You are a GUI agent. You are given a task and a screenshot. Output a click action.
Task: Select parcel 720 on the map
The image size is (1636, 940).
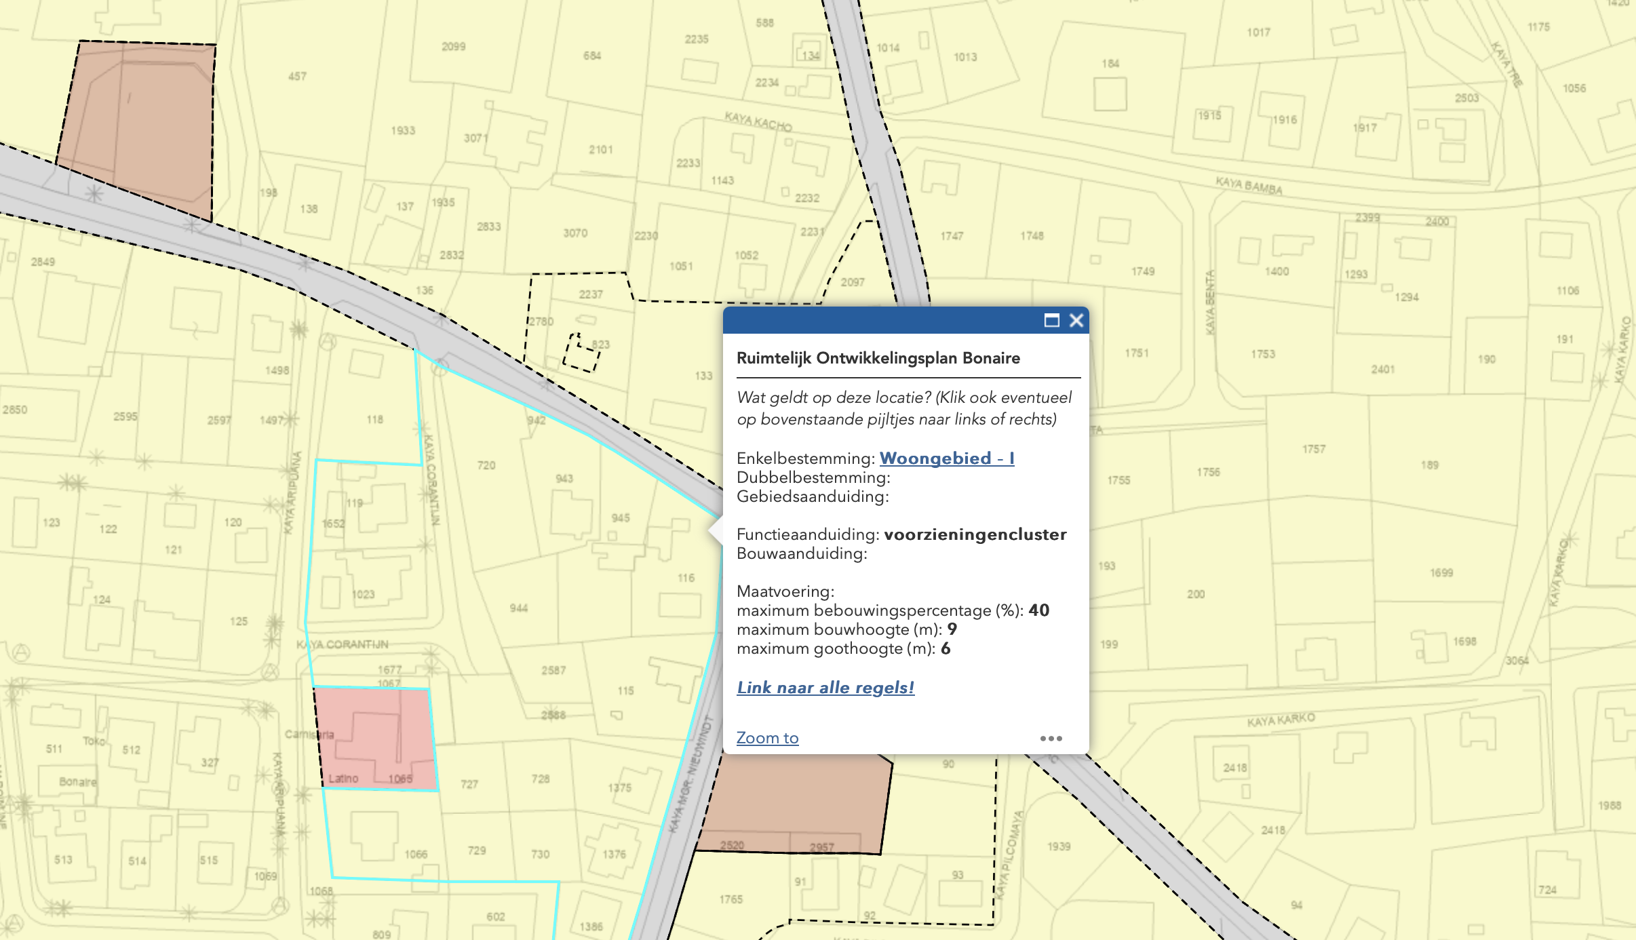[x=486, y=465]
